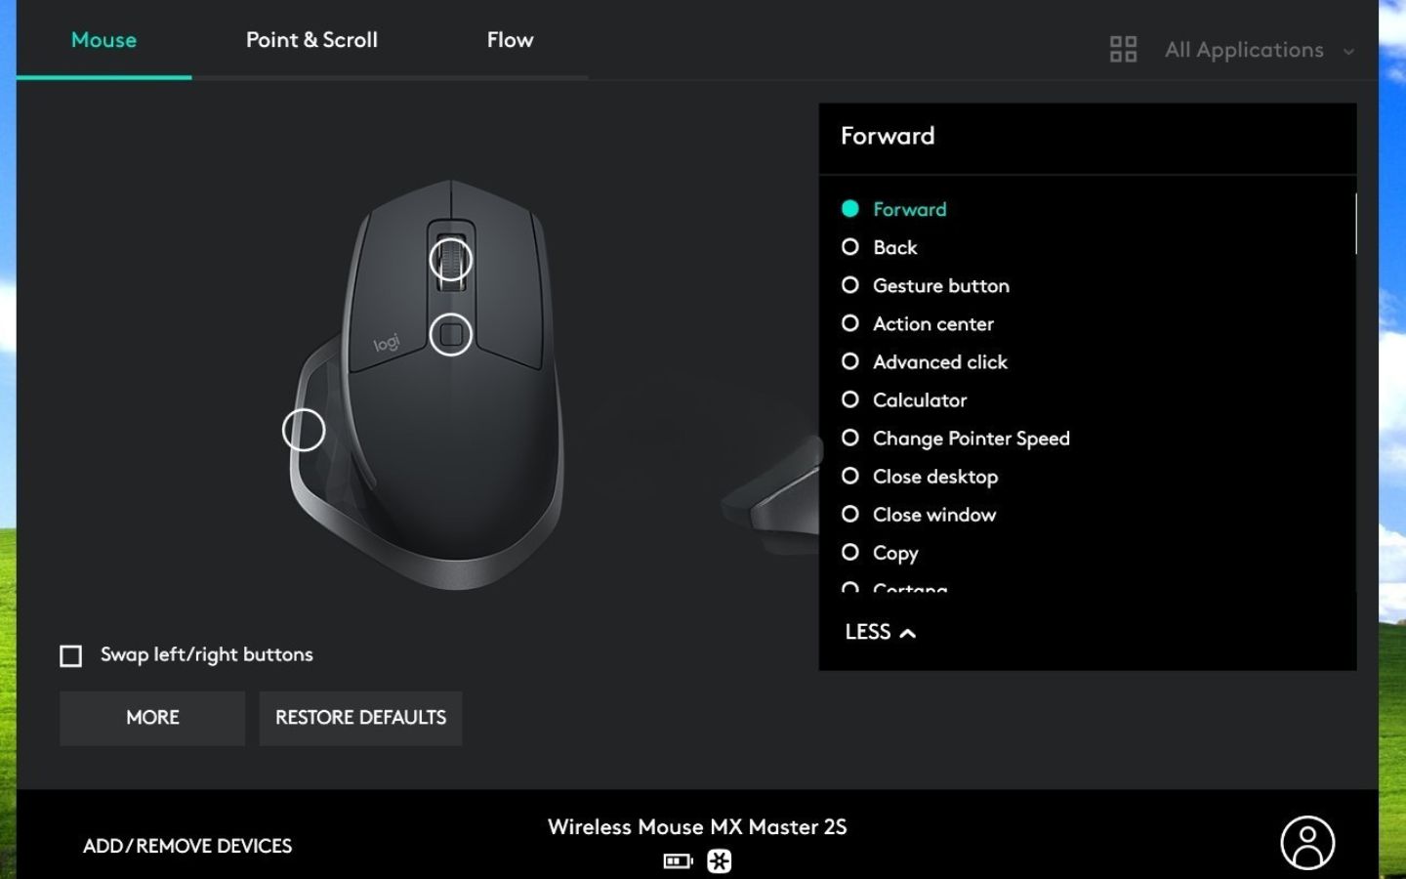Enable Swap left/right buttons checkbox
1406x879 pixels.
coord(71,655)
